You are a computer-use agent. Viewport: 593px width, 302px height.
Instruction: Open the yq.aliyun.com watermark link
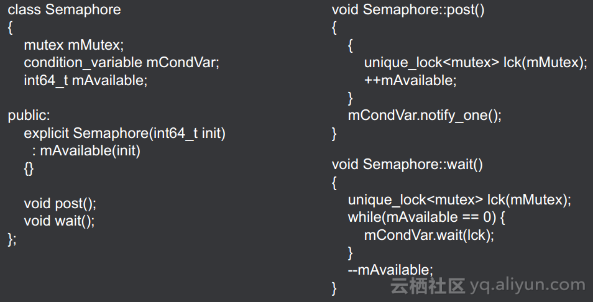(528, 286)
